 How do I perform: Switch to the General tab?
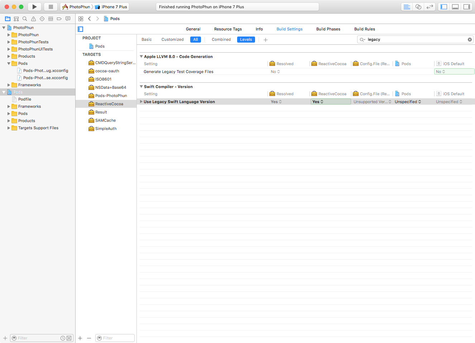193,29
